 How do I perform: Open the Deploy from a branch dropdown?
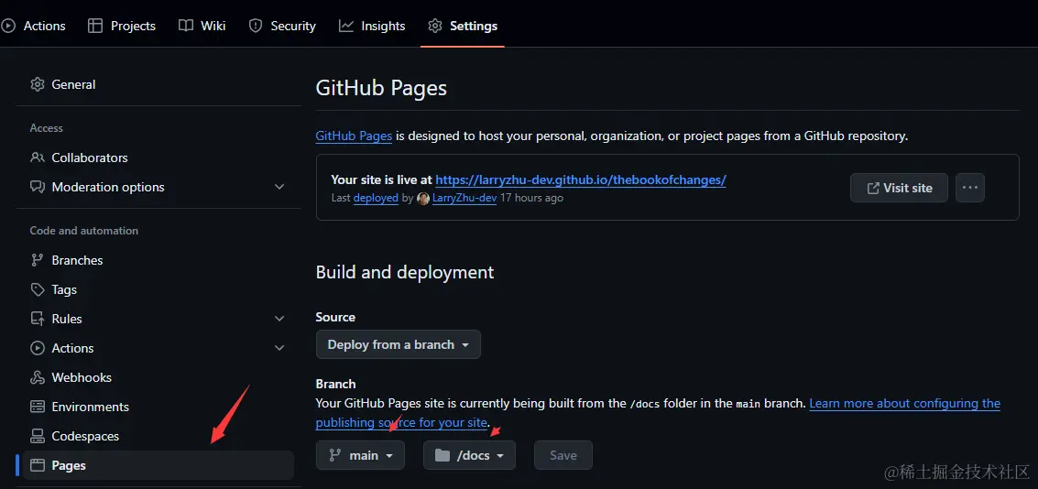398,344
